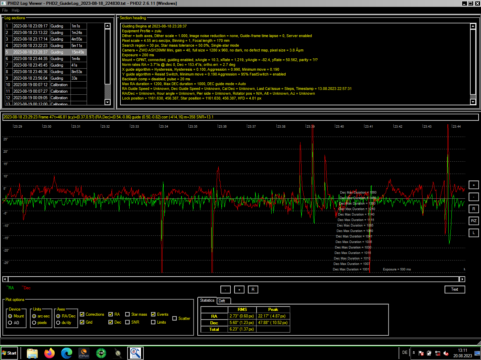
Task: Click the side L lock button
Action: pos(474,233)
